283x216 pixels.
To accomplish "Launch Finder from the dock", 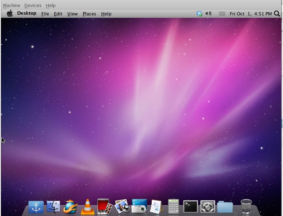I will [x=53, y=207].
